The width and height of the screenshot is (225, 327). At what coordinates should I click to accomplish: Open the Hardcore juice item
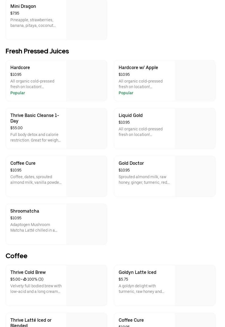click(20, 68)
